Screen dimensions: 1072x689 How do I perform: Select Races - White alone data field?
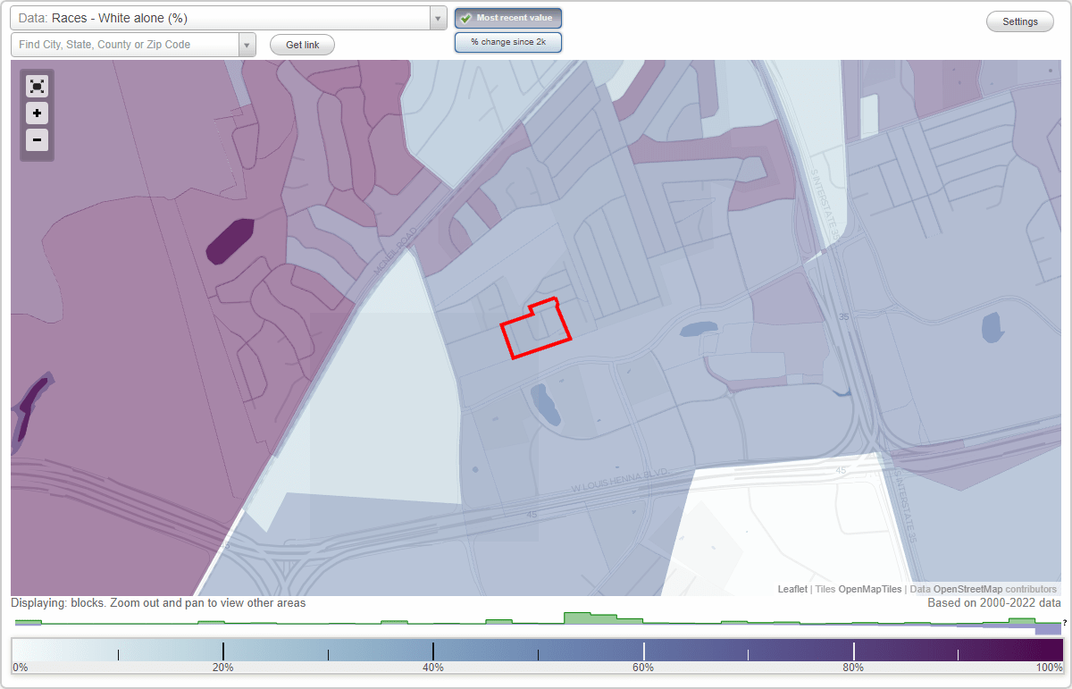point(220,18)
